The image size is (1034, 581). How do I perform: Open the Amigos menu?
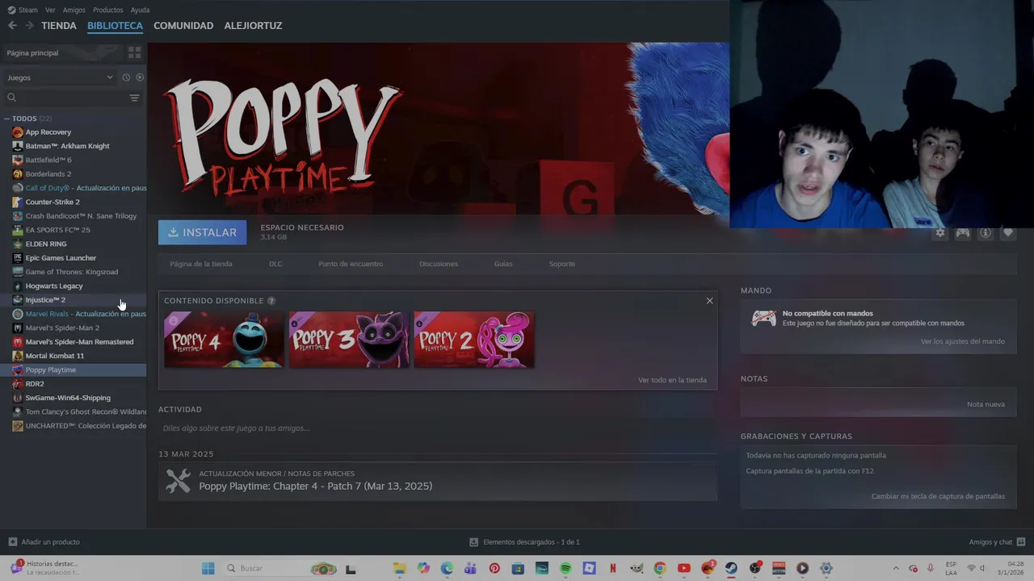coord(74,10)
